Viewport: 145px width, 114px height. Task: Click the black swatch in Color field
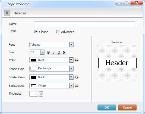[x=34, y=60]
